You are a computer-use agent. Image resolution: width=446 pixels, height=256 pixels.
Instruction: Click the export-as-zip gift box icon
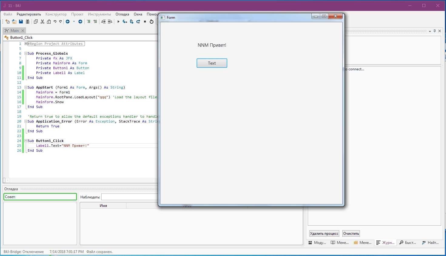point(28,22)
